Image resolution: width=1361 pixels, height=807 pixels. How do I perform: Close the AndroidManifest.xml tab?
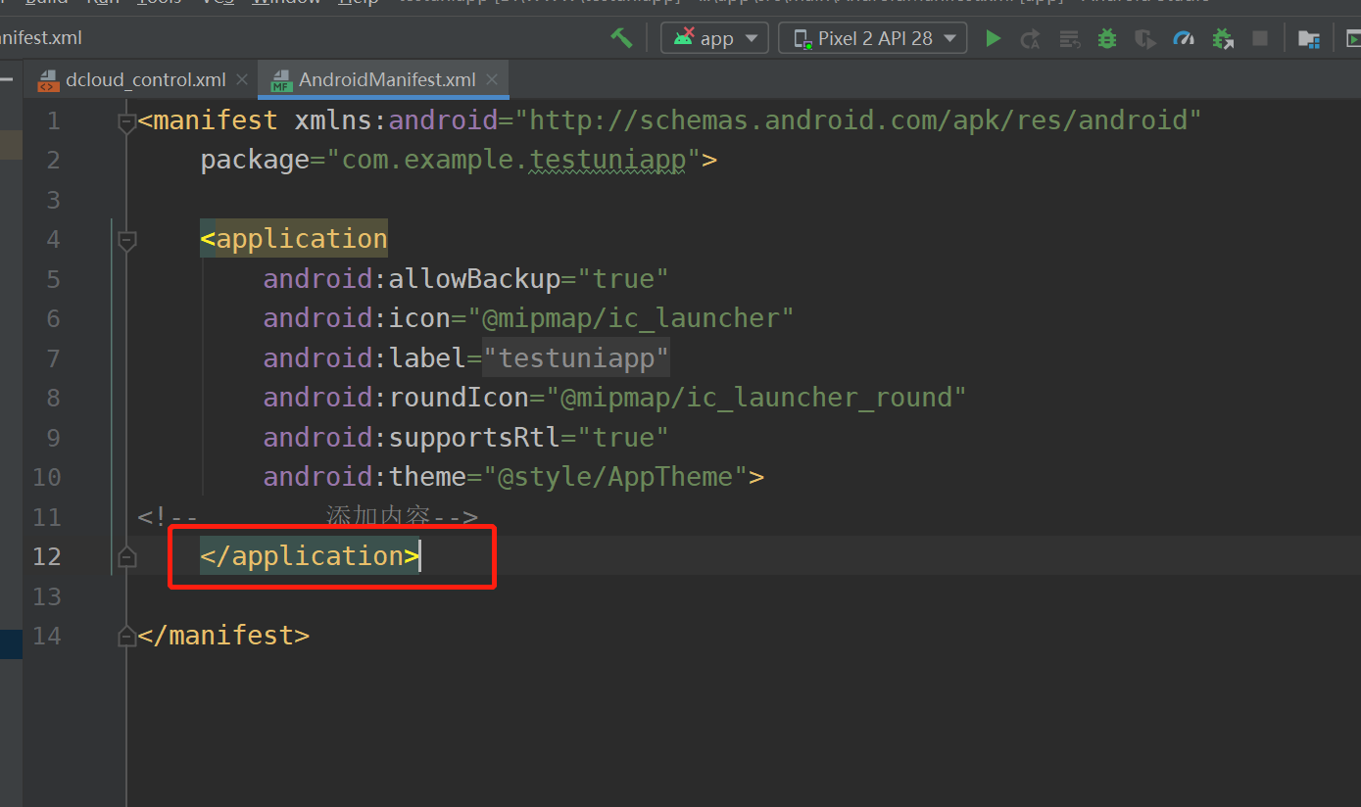pyautogui.click(x=492, y=79)
